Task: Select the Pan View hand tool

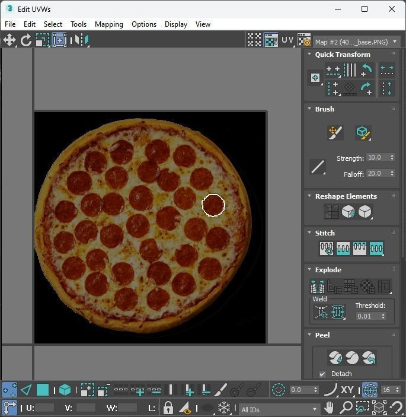Action: point(329,408)
